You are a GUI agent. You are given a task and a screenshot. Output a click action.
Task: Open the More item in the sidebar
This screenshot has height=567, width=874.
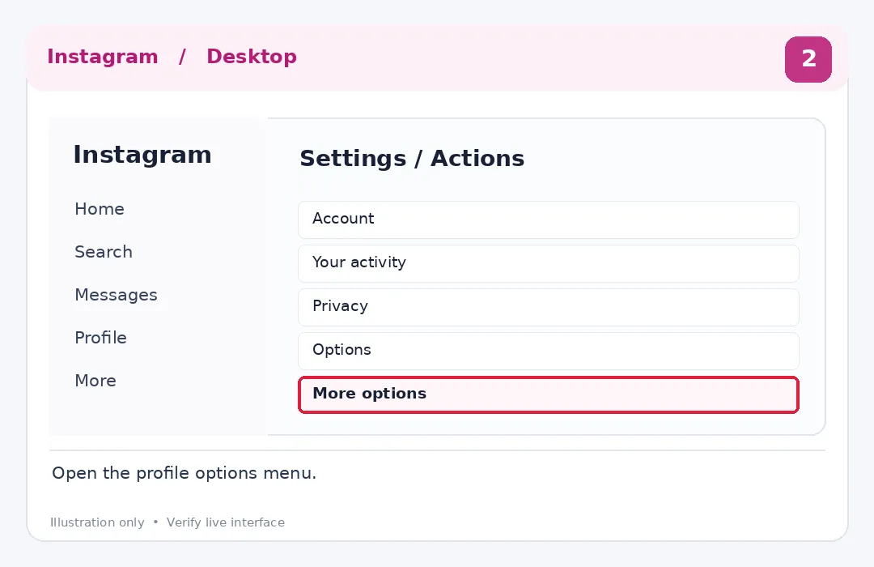pos(95,381)
